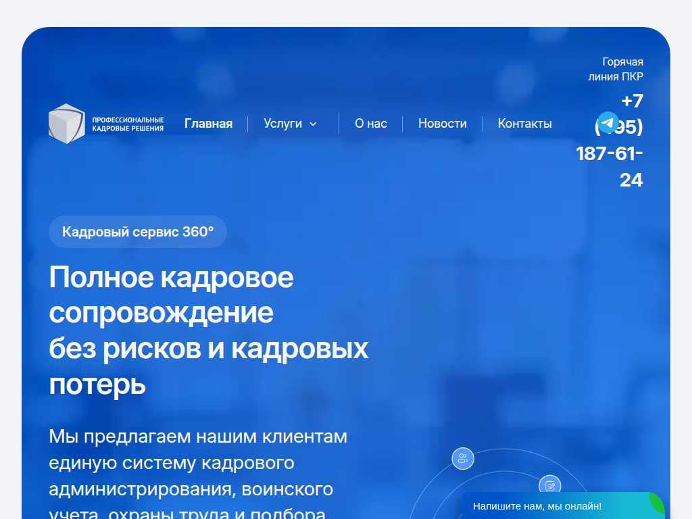Image resolution: width=692 pixels, height=519 pixels.
Task: Click the 'Профессиональные кадровые решения' logo text
Action: (x=128, y=124)
